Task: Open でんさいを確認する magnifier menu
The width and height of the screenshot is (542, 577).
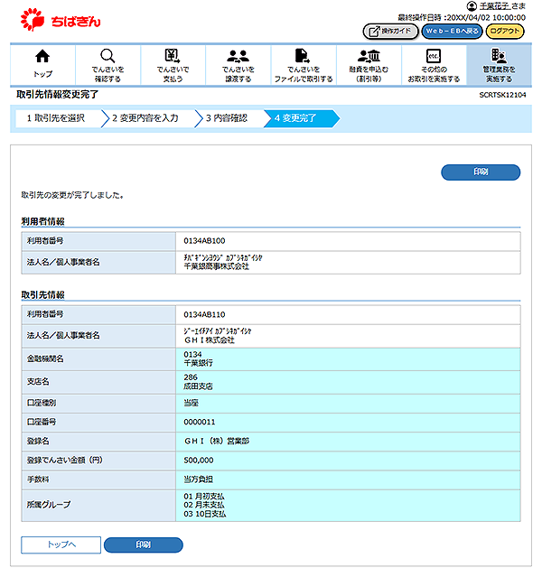Action: pyautogui.click(x=107, y=65)
